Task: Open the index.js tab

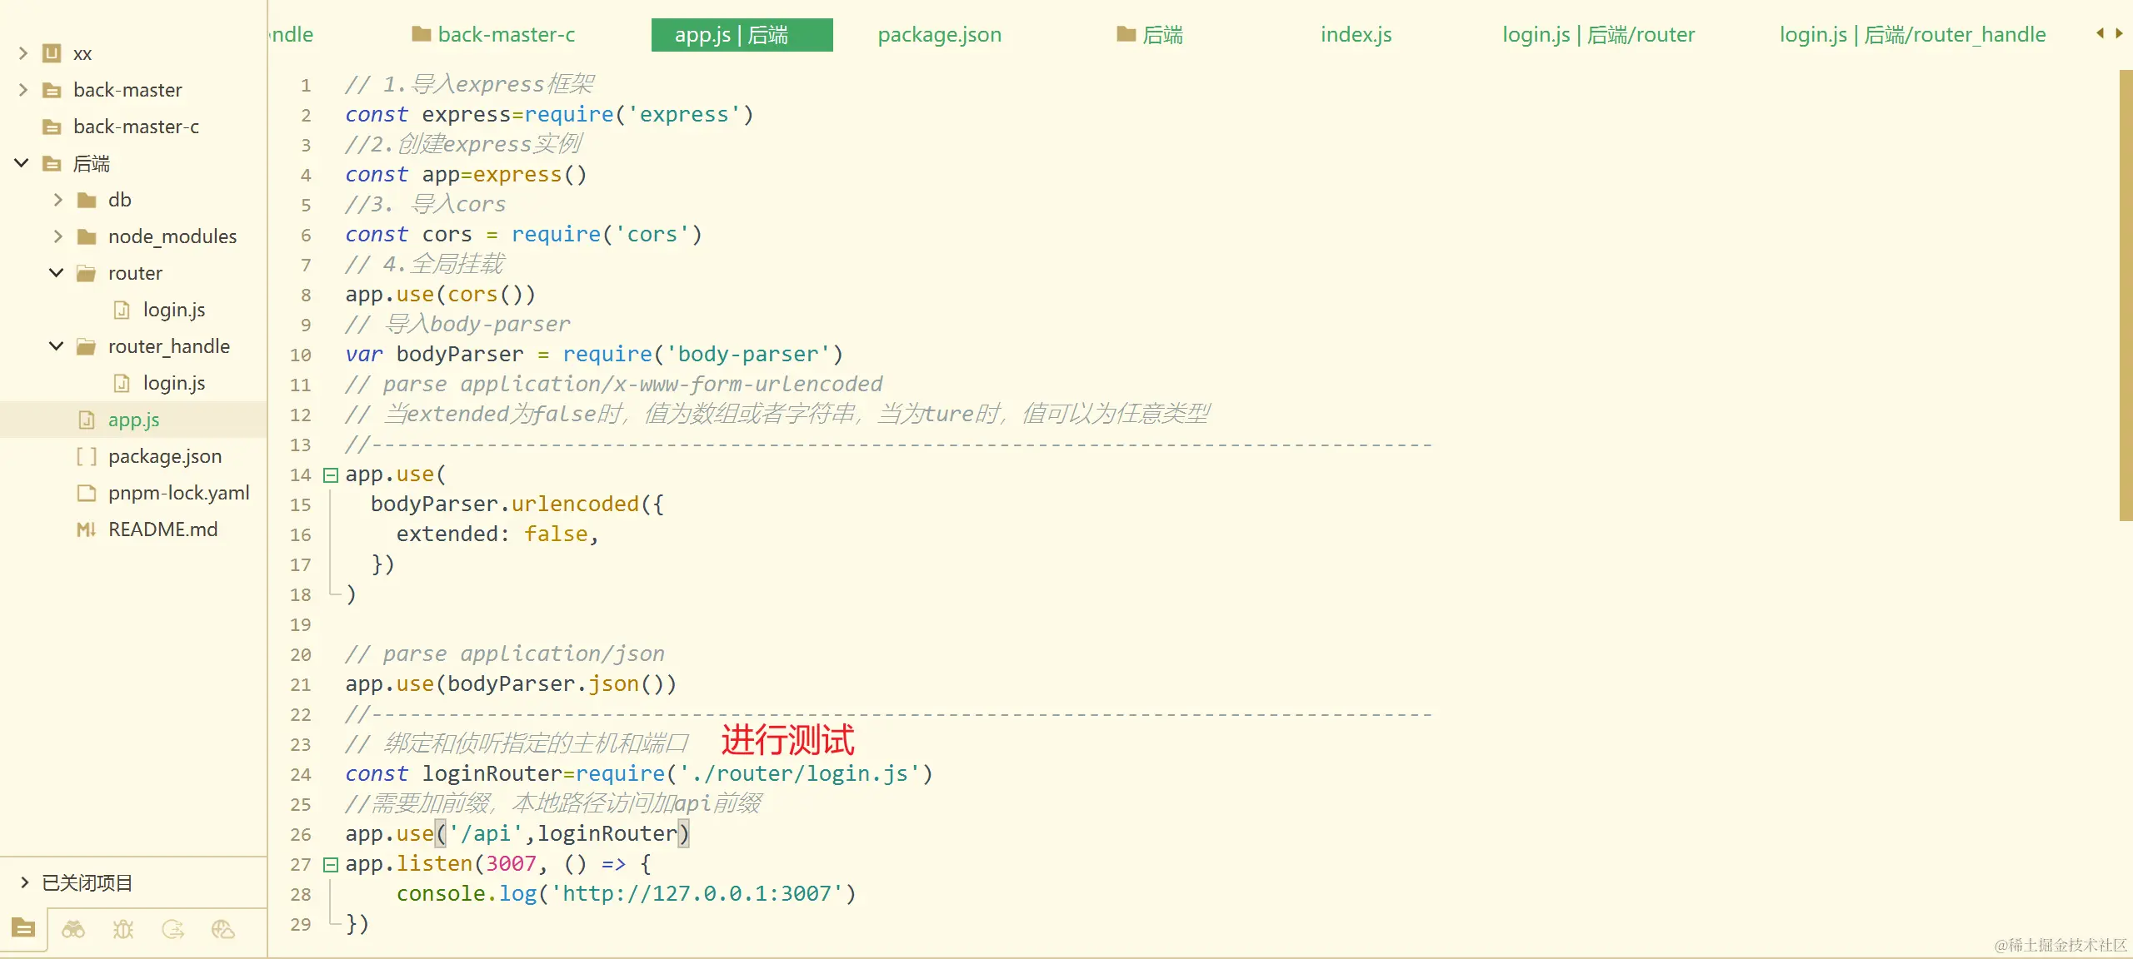Action: point(1356,34)
